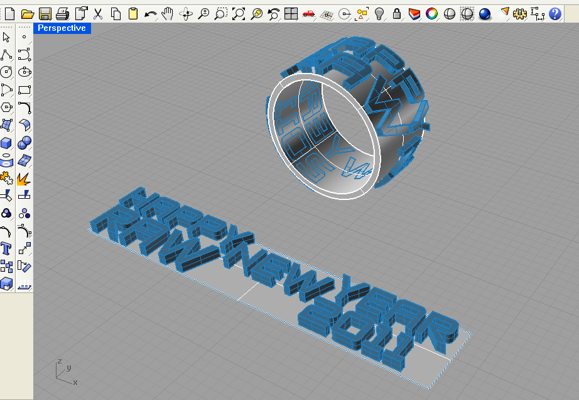Viewport: 579px width, 400px height.
Task: Open Options with the gear icon
Action: (520, 14)
